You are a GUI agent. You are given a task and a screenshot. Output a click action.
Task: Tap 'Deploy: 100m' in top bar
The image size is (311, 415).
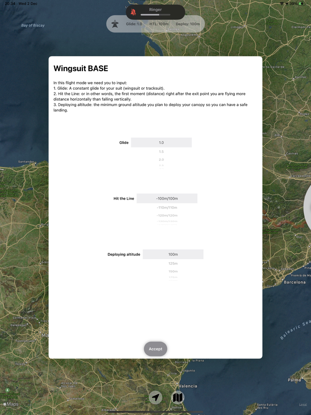pos(188,24)
